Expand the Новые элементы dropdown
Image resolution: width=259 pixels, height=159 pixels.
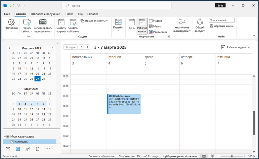tap(94, 21)
